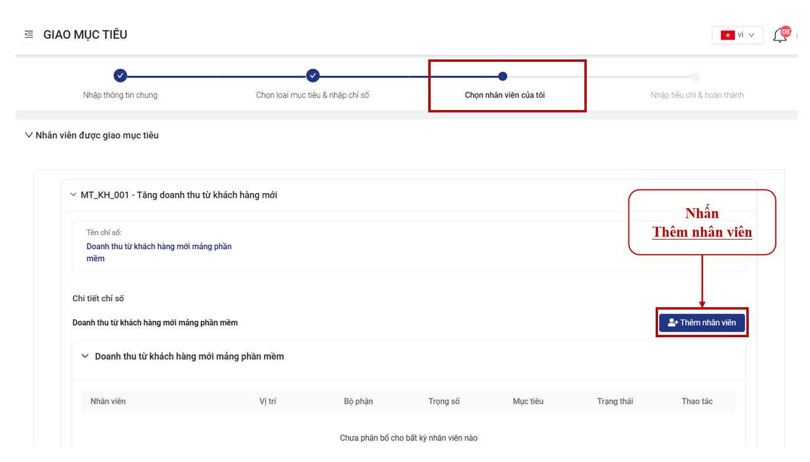Click the Trạng thái column header

(614, 401)
